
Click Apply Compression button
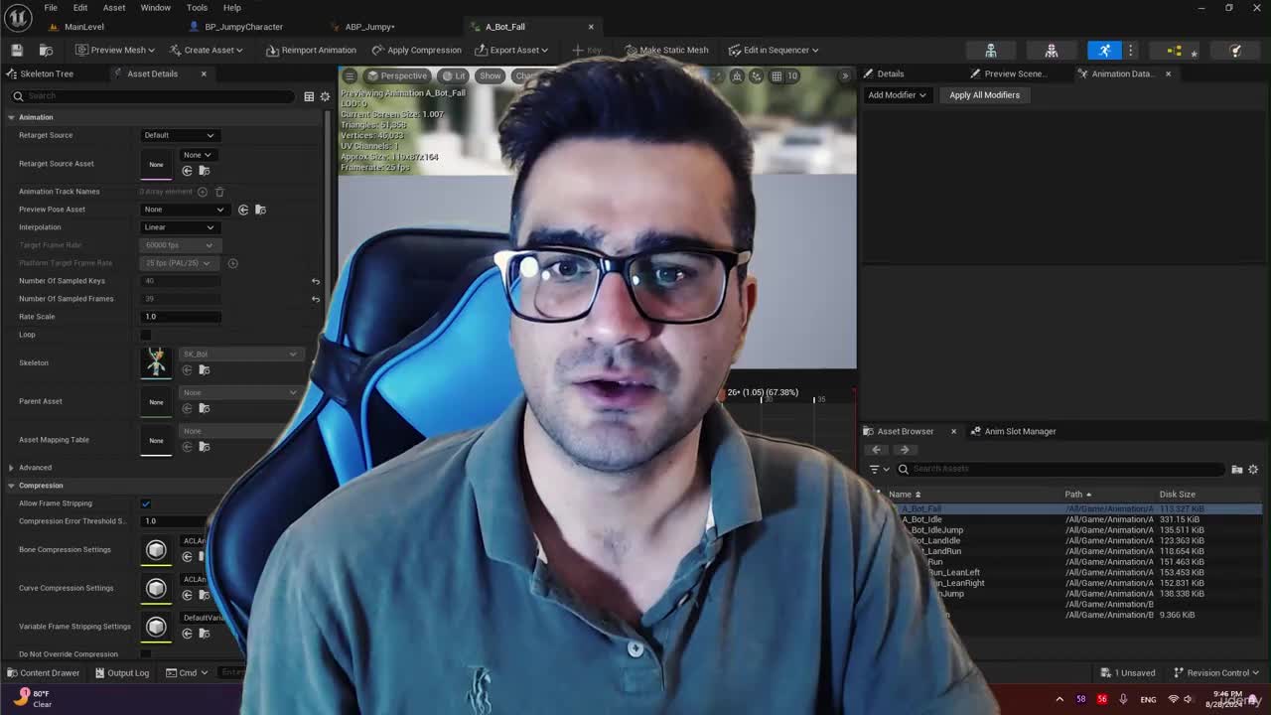click(x=417, y=50)
